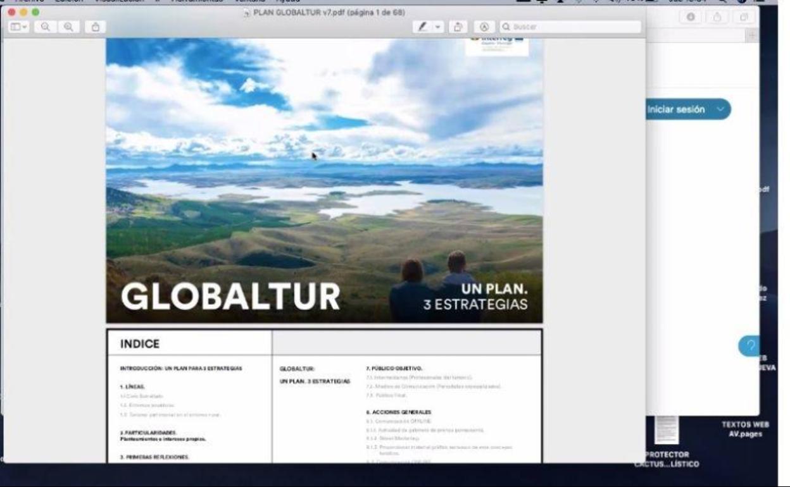The image size is (790, 487).
Task: Click the background browser's share icon
Action: click(717, 17)
